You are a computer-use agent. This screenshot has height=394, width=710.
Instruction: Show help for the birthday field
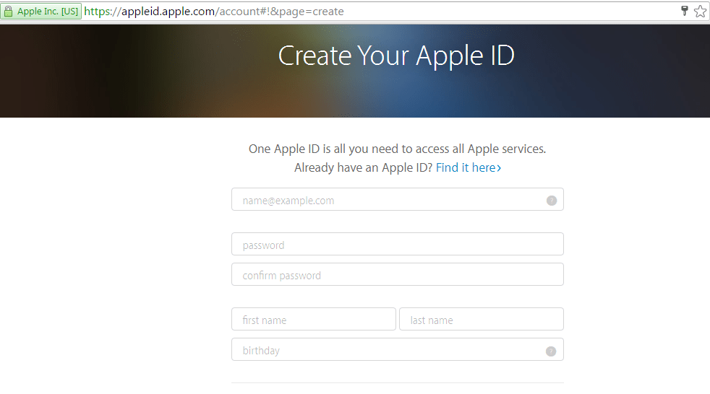tap(551, 351)
